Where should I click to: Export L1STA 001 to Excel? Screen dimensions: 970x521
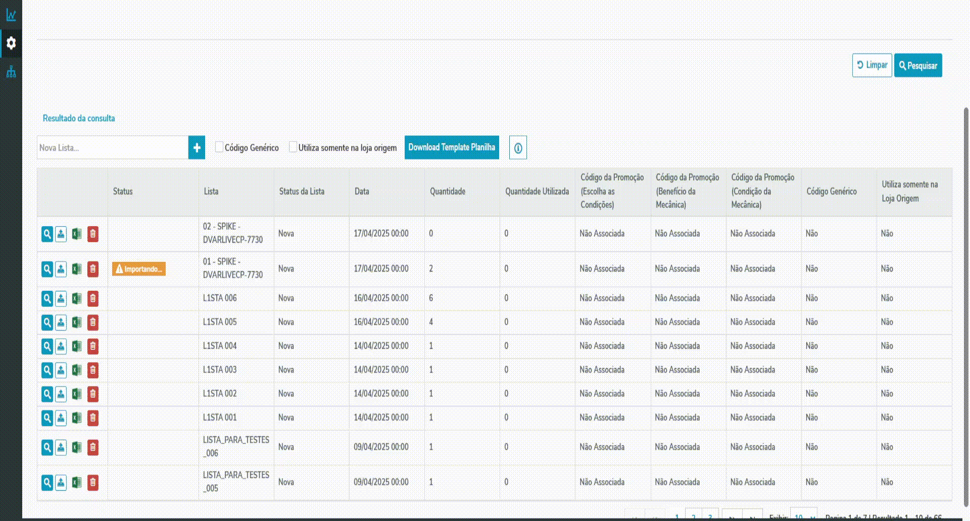click(77, 418)
